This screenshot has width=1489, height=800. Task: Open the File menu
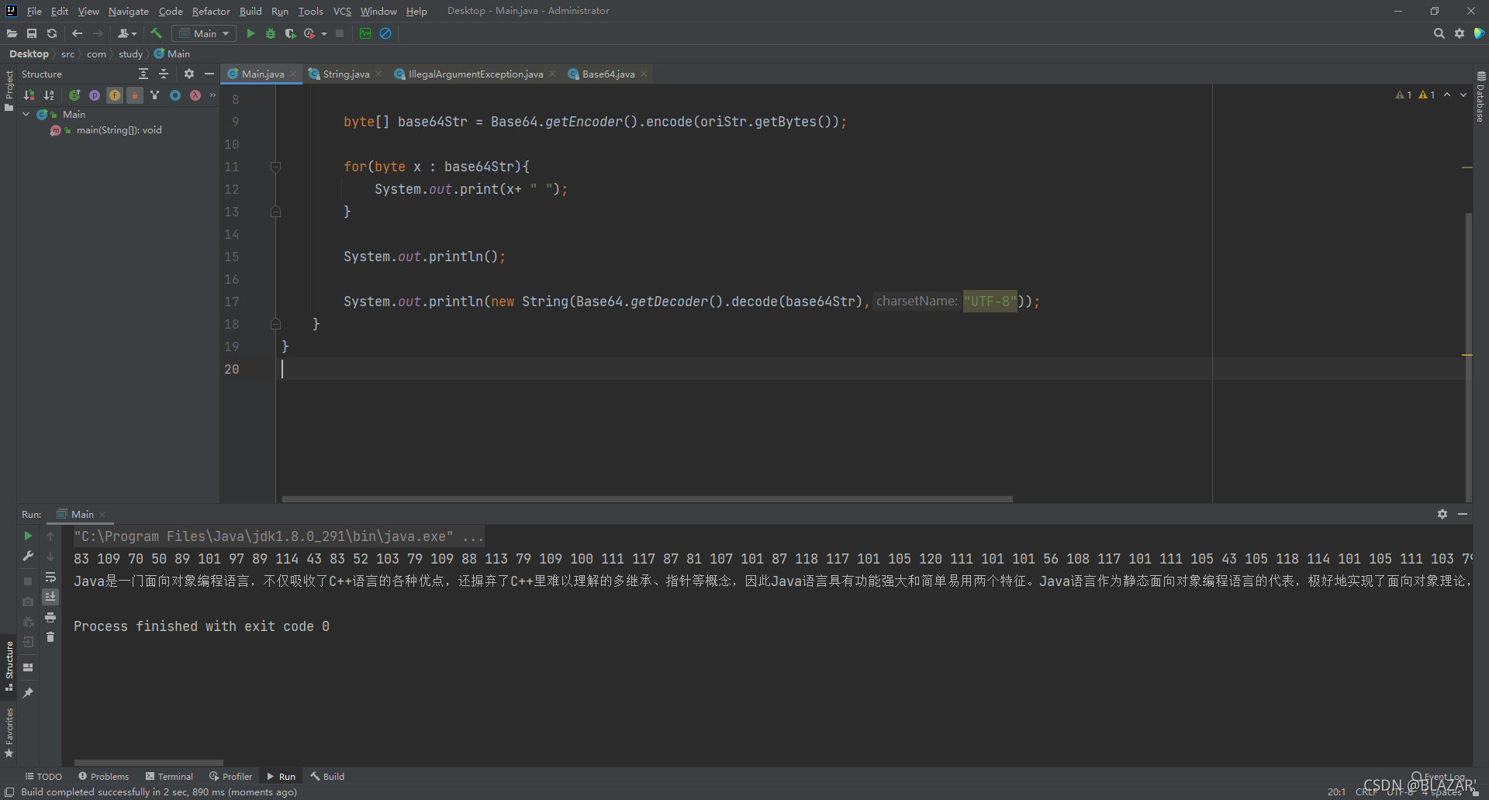pos(34,11)
